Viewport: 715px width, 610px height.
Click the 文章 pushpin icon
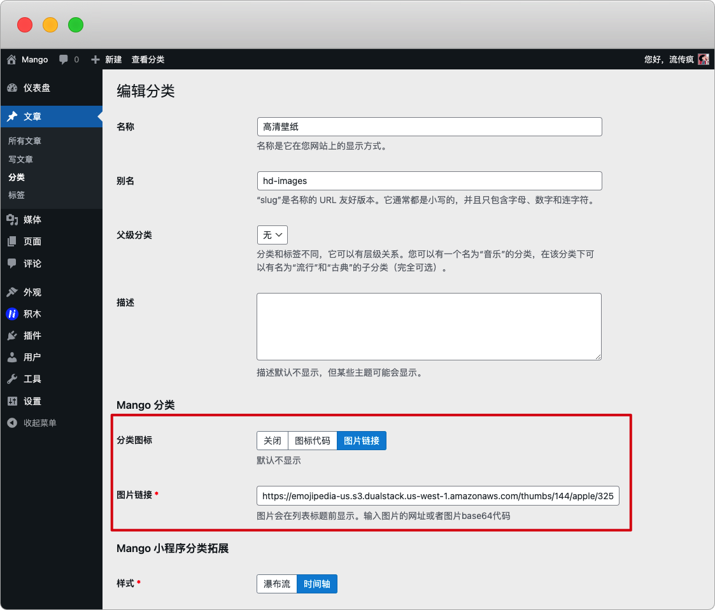pos(12,117)
